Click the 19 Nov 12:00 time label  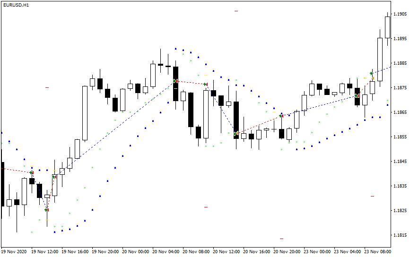(x=45, y=252)
